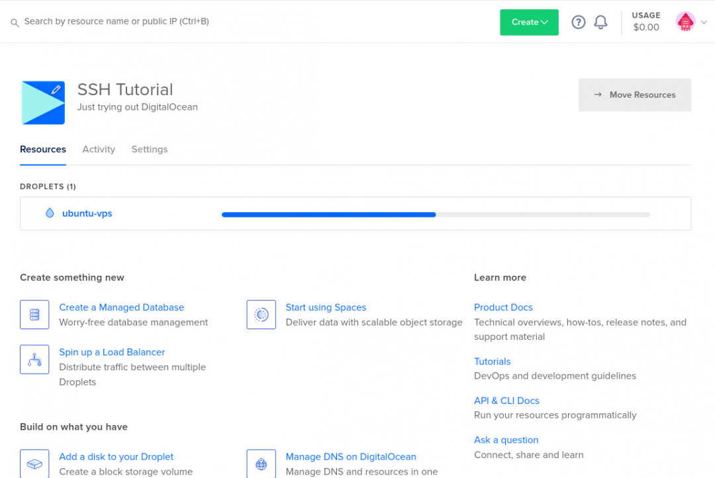
Task: Click the Just trying out DigitalOcean description
Action: click(x=137, y=107)
